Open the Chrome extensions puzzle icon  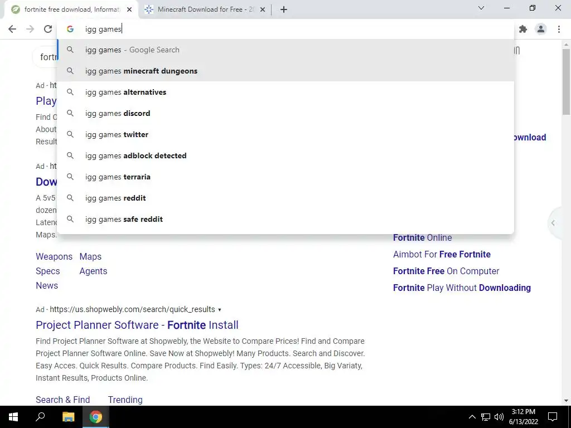523,29
